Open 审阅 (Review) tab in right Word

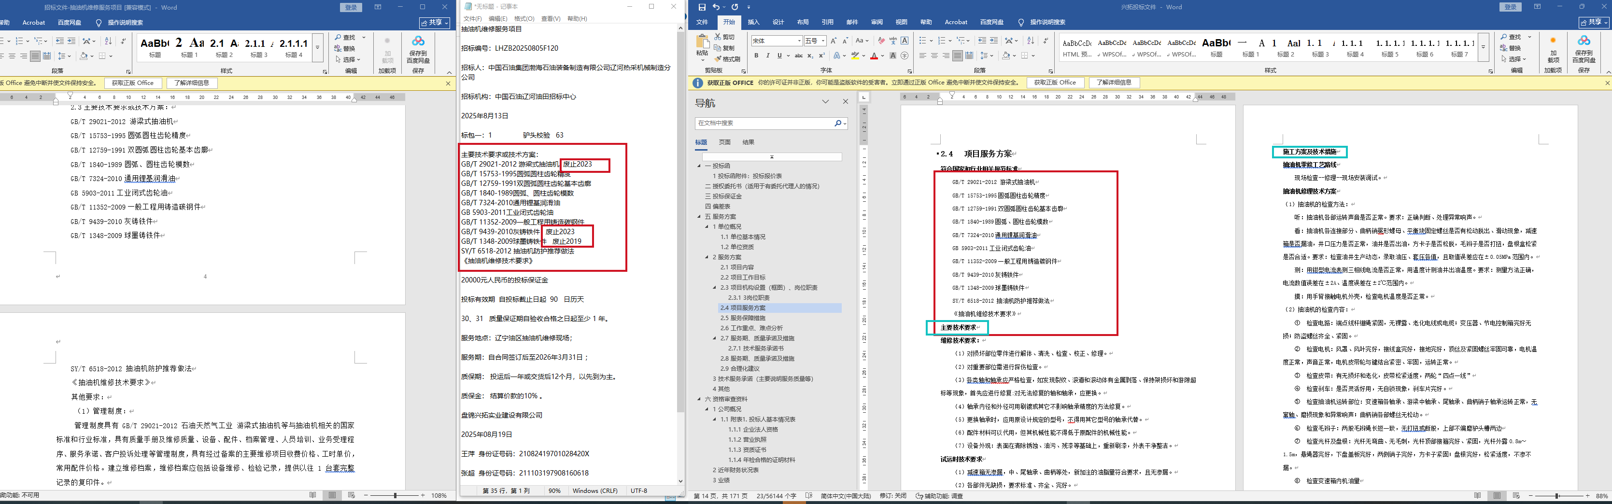877,23
